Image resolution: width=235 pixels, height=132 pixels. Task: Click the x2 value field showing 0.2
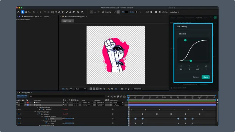pos(198,69)
